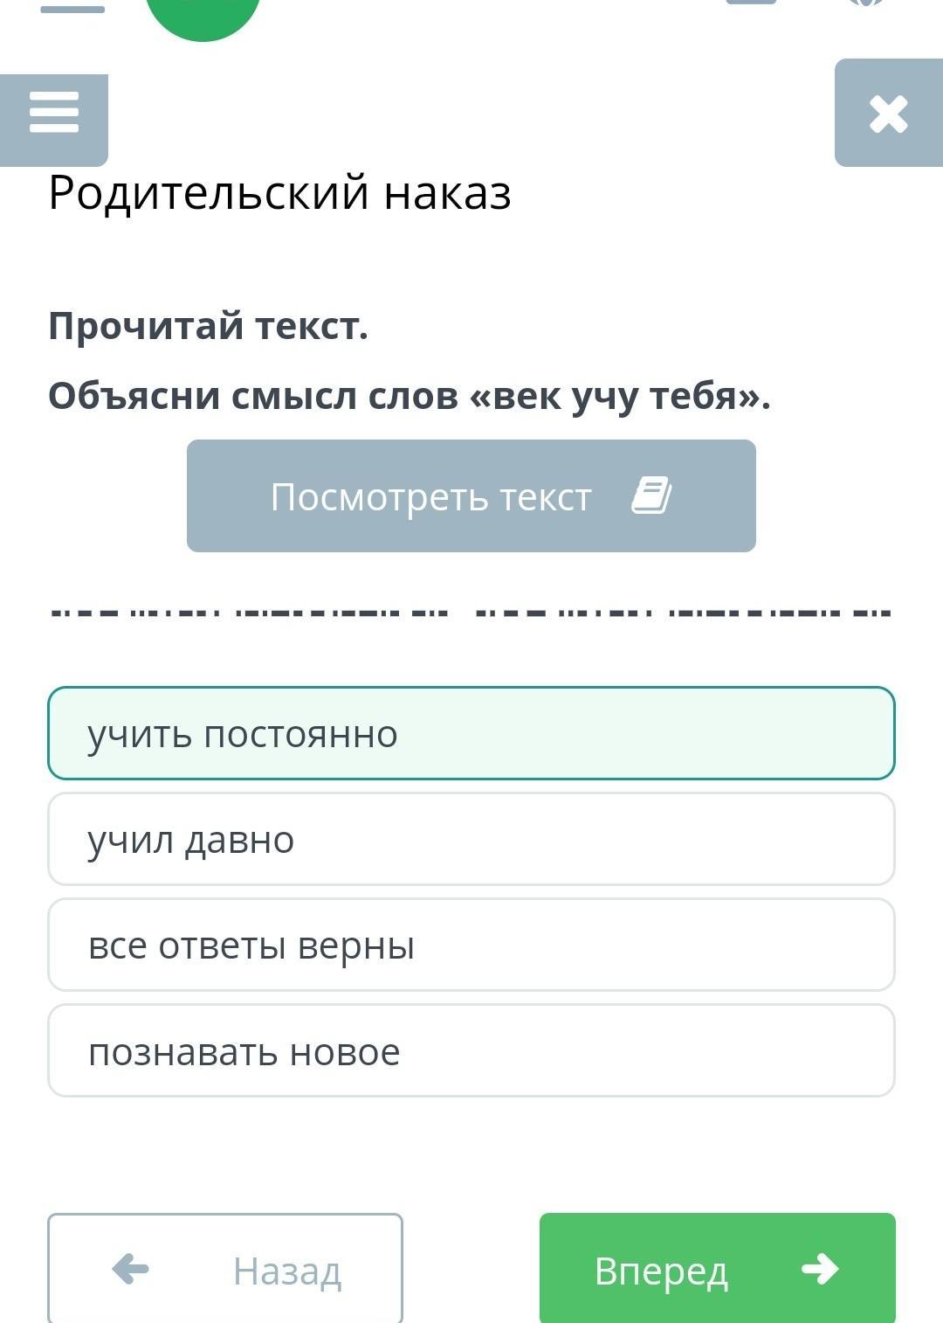Choose option «все ответы верны»
The width and height of the screenshot is (943, 1323).
(x=471, y=945)
